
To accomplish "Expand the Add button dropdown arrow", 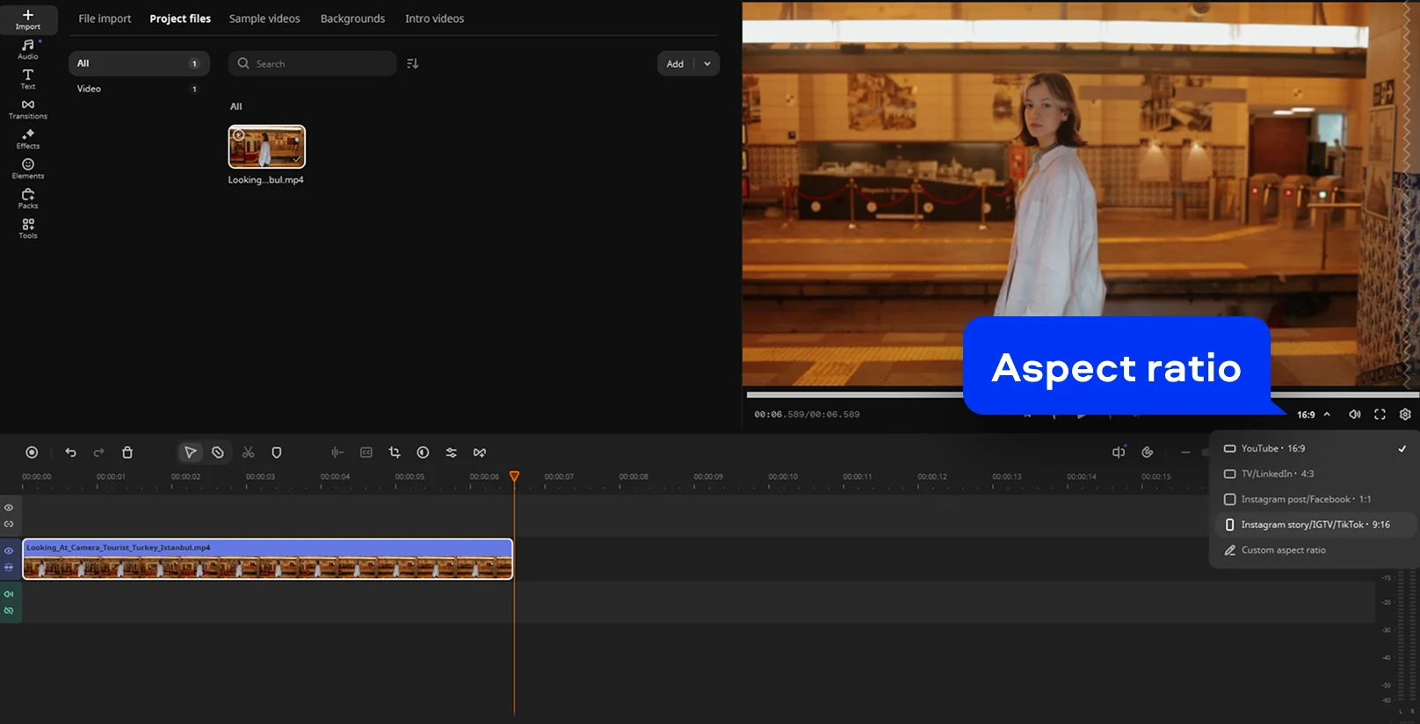I will 707,64.
